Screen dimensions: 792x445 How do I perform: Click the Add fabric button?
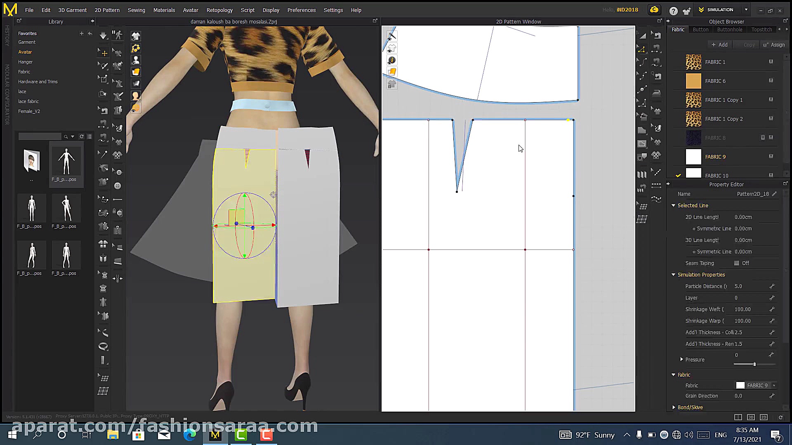[x=719, y=44]
